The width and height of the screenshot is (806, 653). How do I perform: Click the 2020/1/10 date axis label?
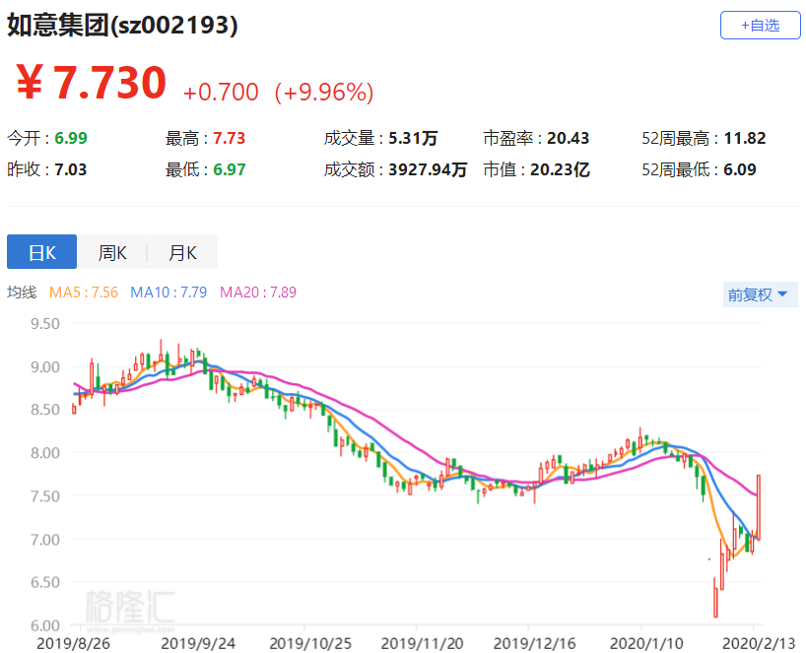pyautogui.click(x=641, y=642)
